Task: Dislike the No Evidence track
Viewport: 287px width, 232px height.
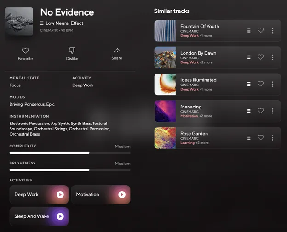Action: pos(72,54)
